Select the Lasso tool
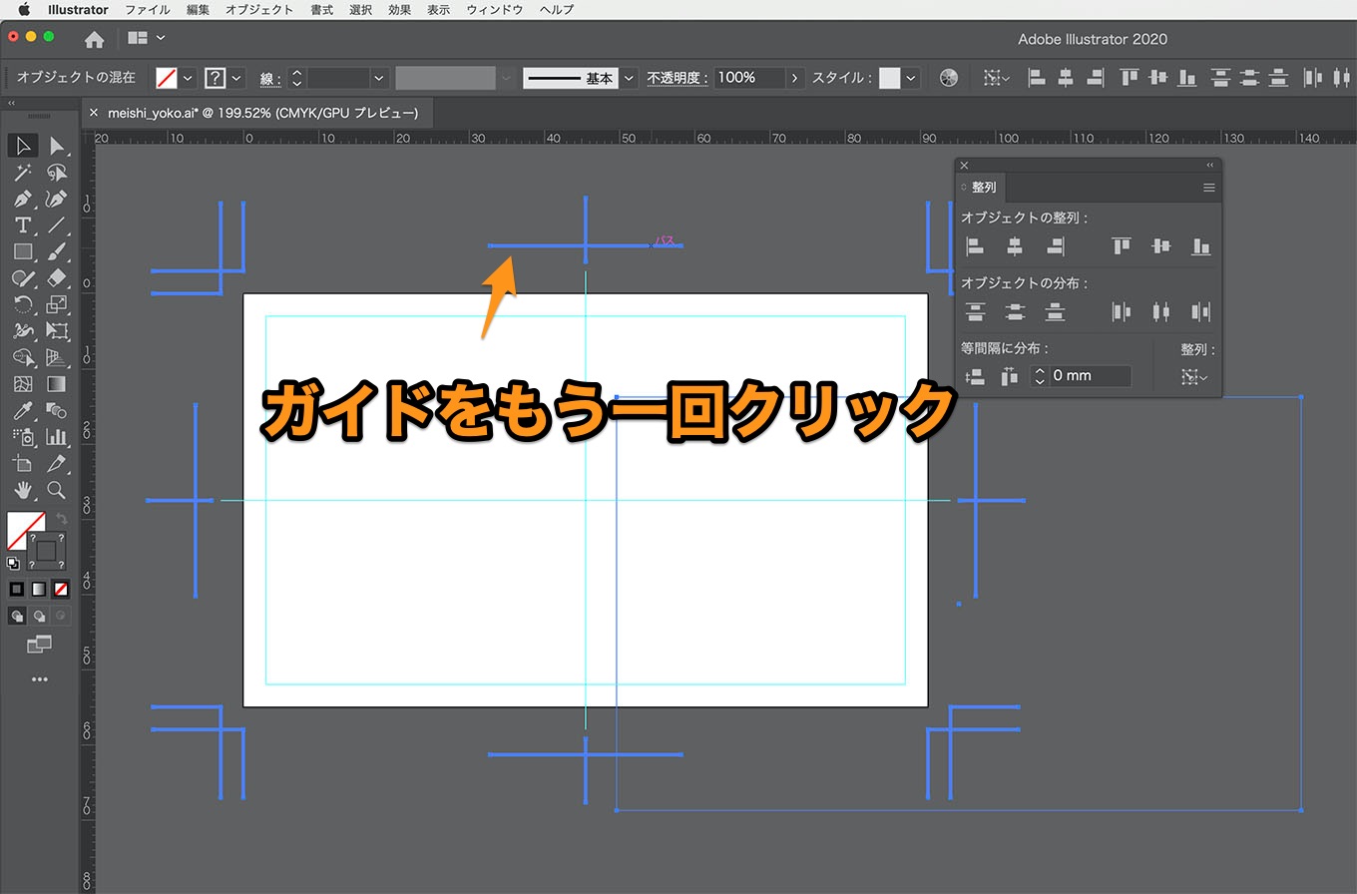This screenshot has width=1357, height=894. [x=57, y=173]
